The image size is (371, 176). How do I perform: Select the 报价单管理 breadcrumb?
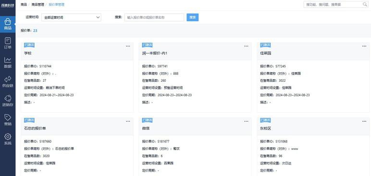click(x=56, y=4)
